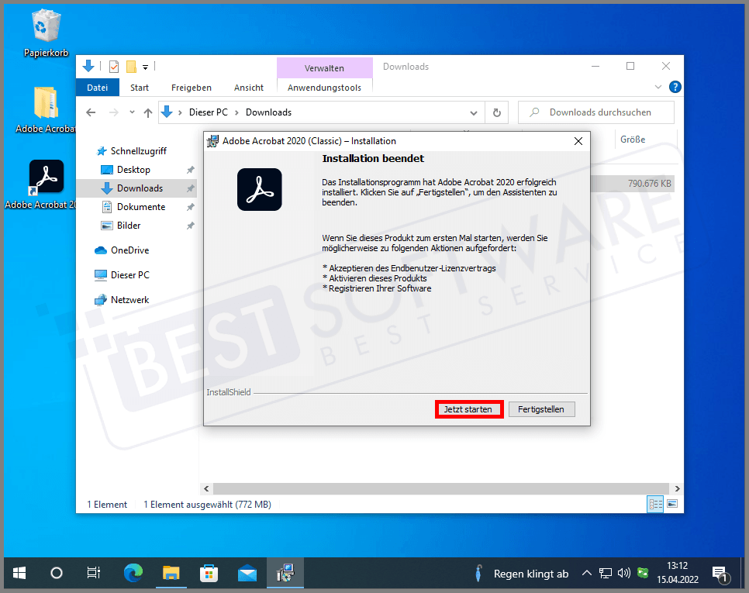This screenshot has width=749, height=593.
Task: Open the Microsoft Store from the taskbar
Action: tap(209, 573)
